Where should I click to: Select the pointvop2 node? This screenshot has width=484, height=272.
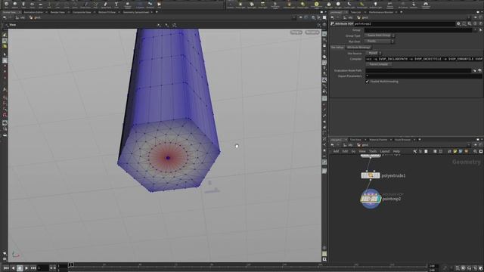click(x=371, y=199)
